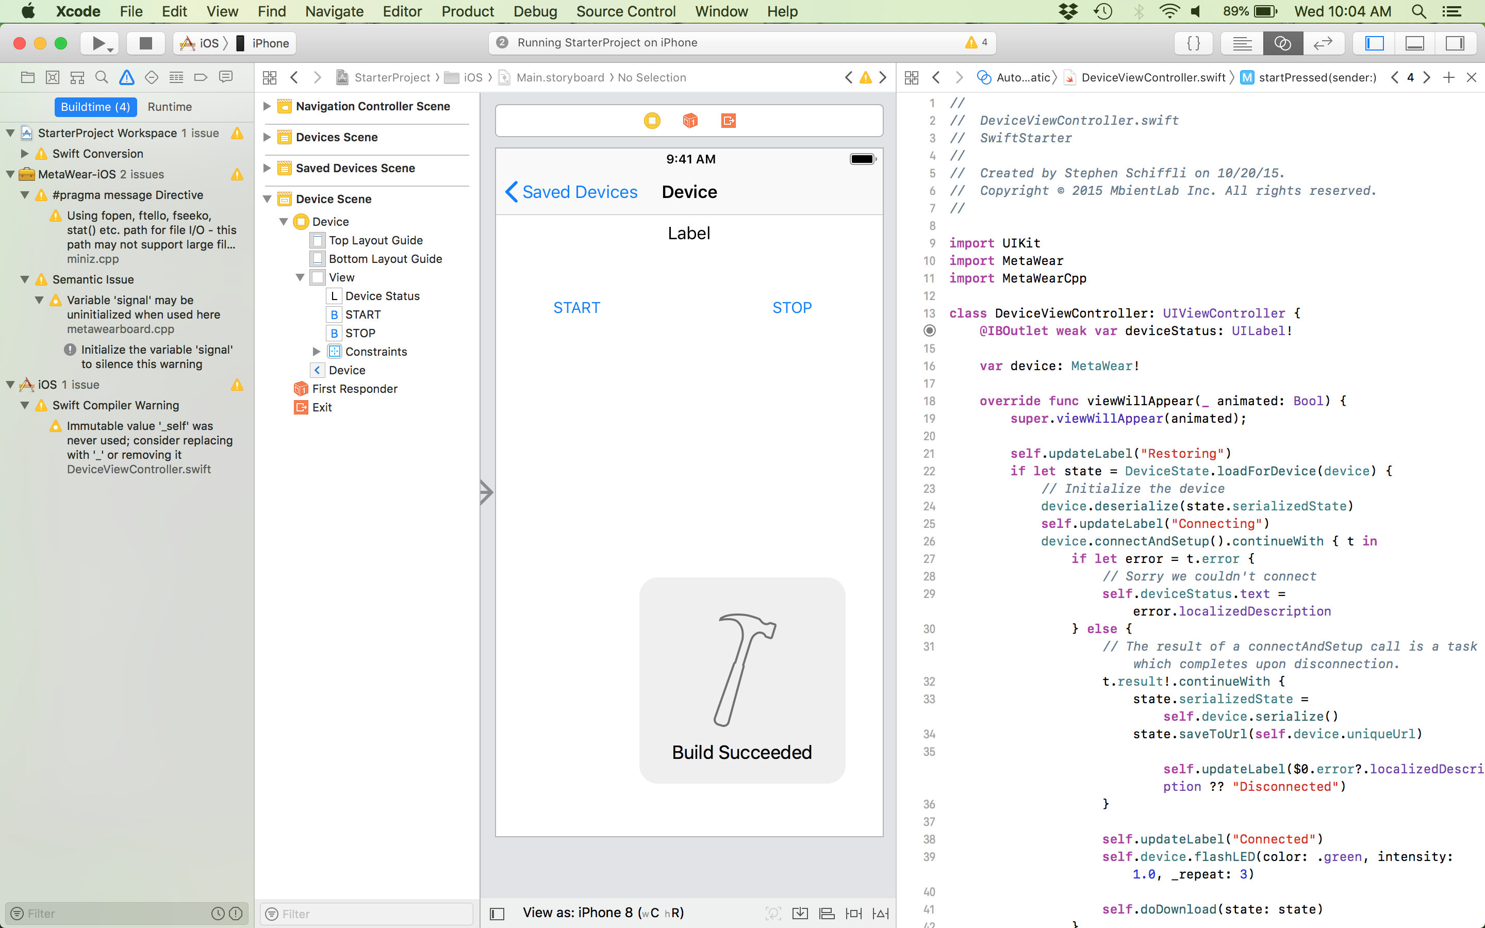1485x928 pixels.
Task: Toggle the Buildtime tab in issue navigator
Action: (94, 106)
